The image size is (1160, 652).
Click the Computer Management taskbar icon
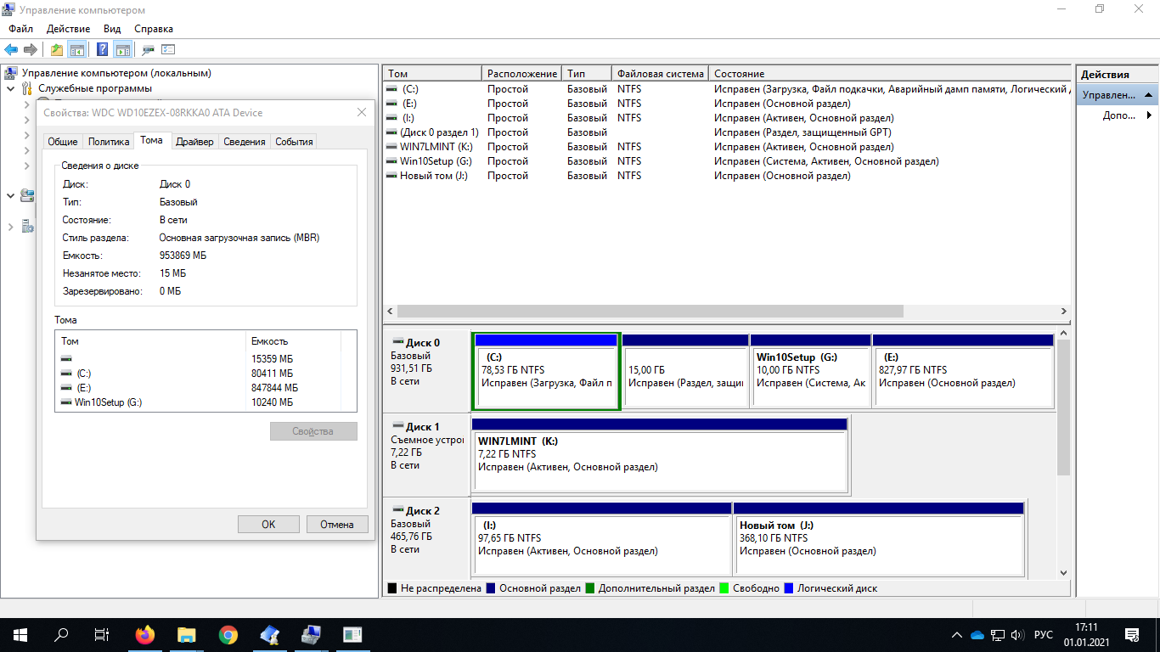click(310, 635)
